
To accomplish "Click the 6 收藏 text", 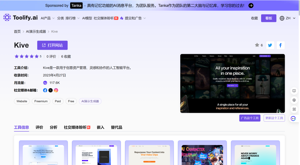I will [x=66, y=56].
